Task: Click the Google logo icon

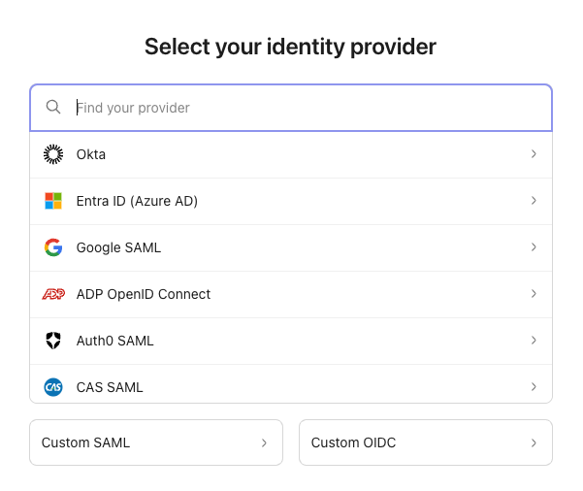Action: [53, 247]
